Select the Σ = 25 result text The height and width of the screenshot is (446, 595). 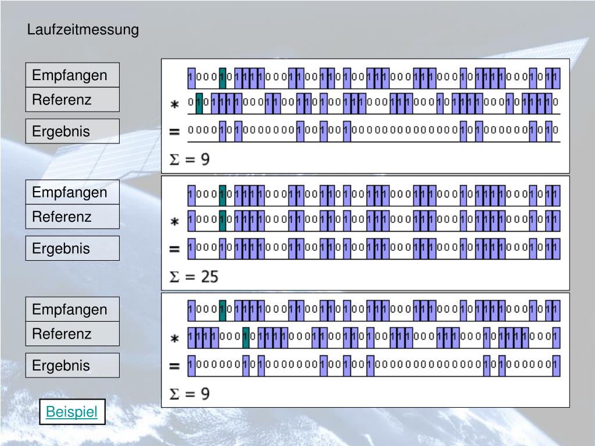tap(193, 277)
